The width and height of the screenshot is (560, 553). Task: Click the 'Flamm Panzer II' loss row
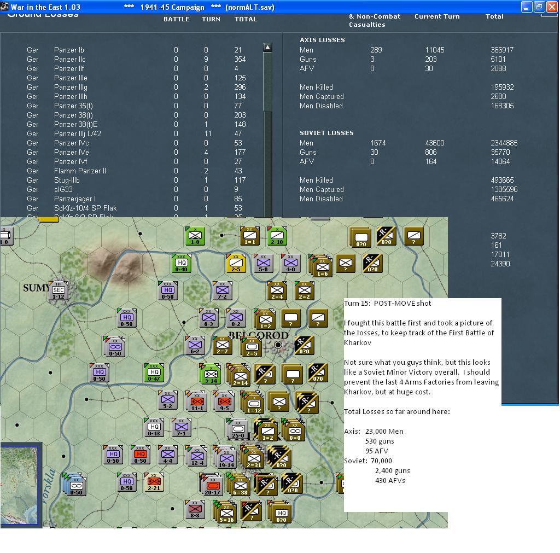point(137,171)
